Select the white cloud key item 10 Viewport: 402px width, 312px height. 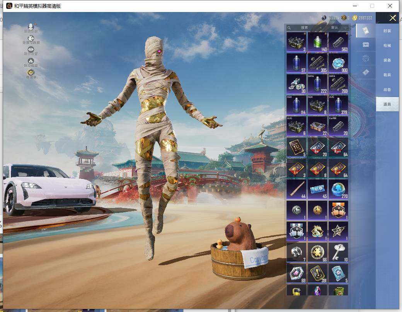click(339, 252)
